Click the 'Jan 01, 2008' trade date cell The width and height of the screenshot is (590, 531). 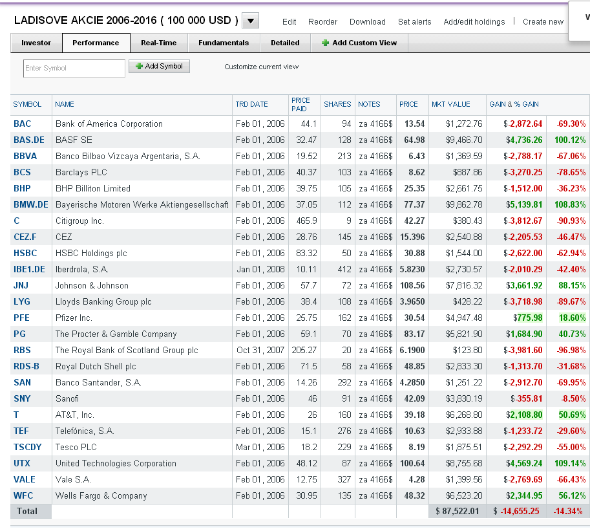point(261,270)
